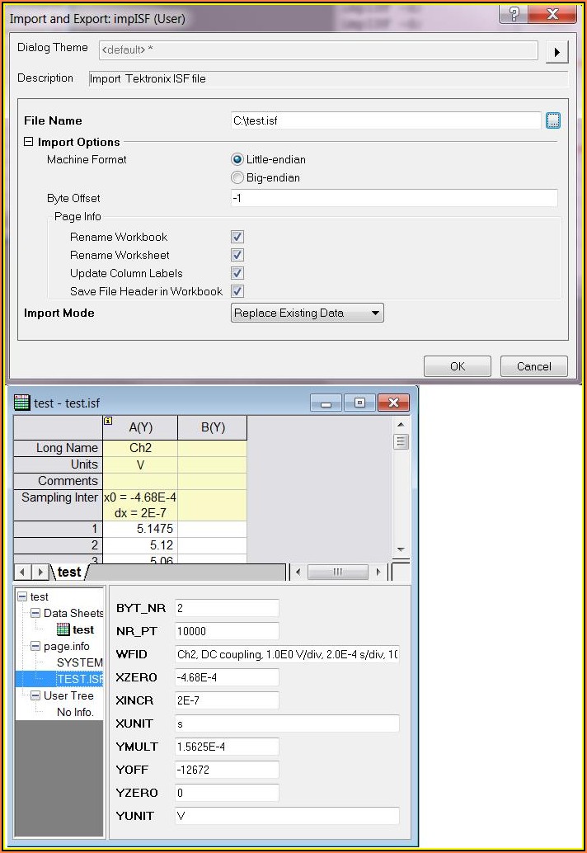Click the sheet tab scroll-right arrow
Screen dimensions: 587x853
40,572
